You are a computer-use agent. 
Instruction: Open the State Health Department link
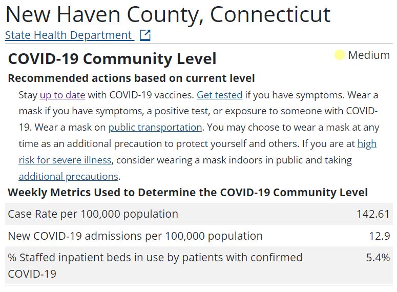tap(69, 35)
